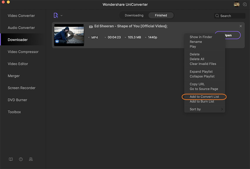Open Video Converter in the sidebar

tap(21, 16)
